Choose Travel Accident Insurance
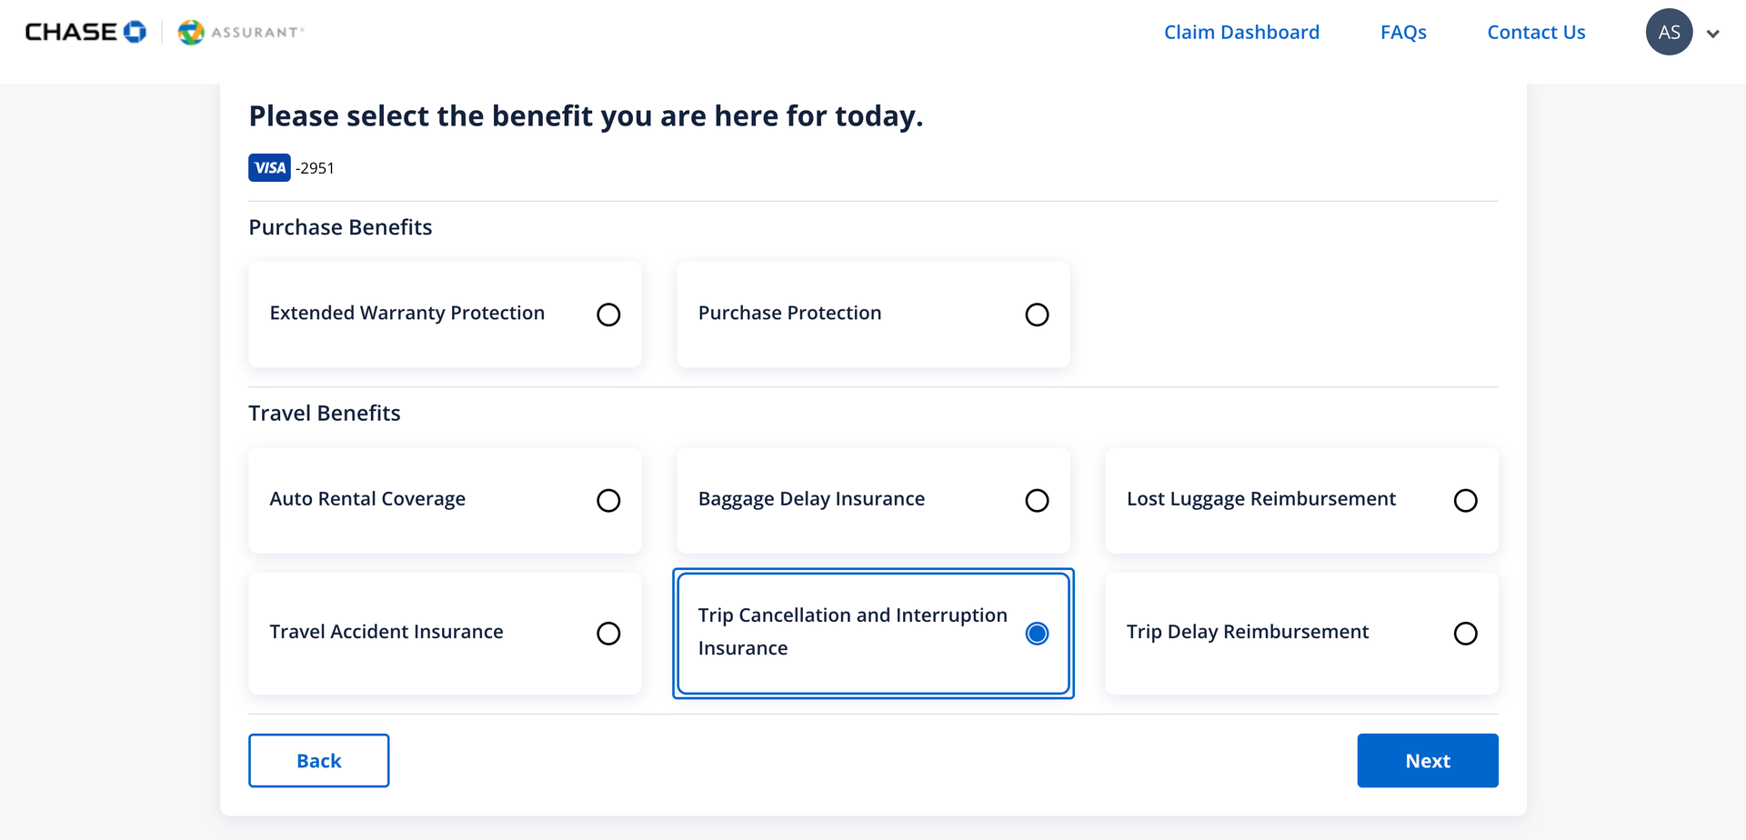The image size is (1746, 840). click(x=608, y=633)
